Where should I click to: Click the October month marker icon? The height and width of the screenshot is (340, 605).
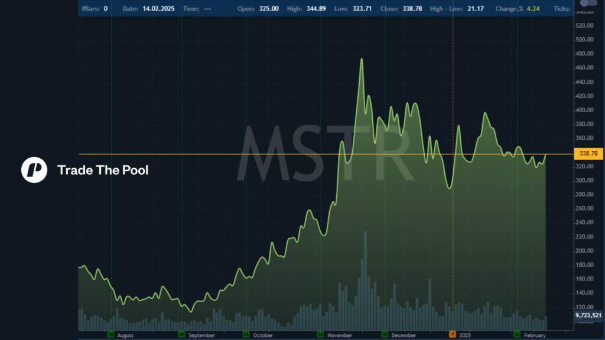click(x=246, y=335)
